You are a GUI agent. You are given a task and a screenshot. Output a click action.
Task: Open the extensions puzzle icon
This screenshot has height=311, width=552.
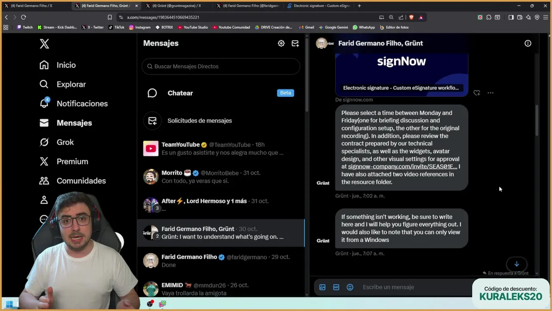(489, 17)
